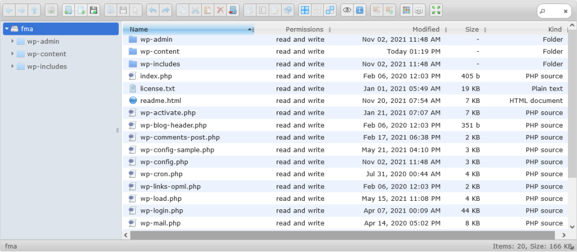577x252 pixels.
Task: Click the horizontal scrollbar right arrow
Action: pyautogui.click(x=564, y=235)
